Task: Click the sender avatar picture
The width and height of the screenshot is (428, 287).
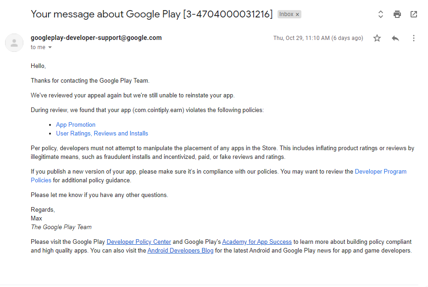Action: click(x=14, y=43)
